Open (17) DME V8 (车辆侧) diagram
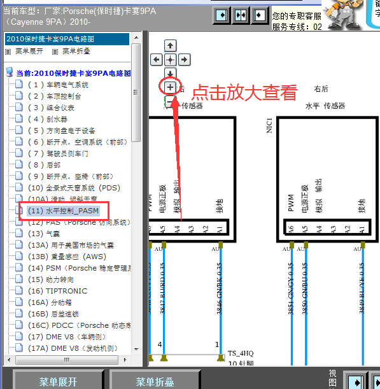This screenshot has height=389, width=380. click(x=67, y=337)
